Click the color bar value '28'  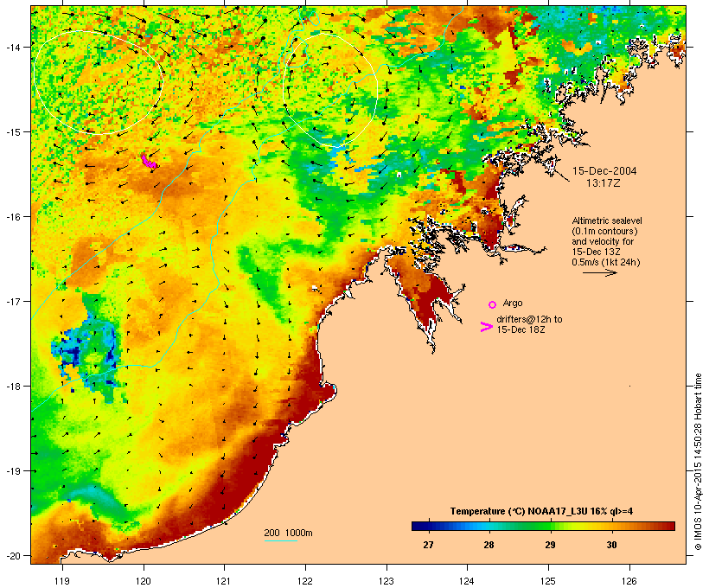tap(489, 545)
